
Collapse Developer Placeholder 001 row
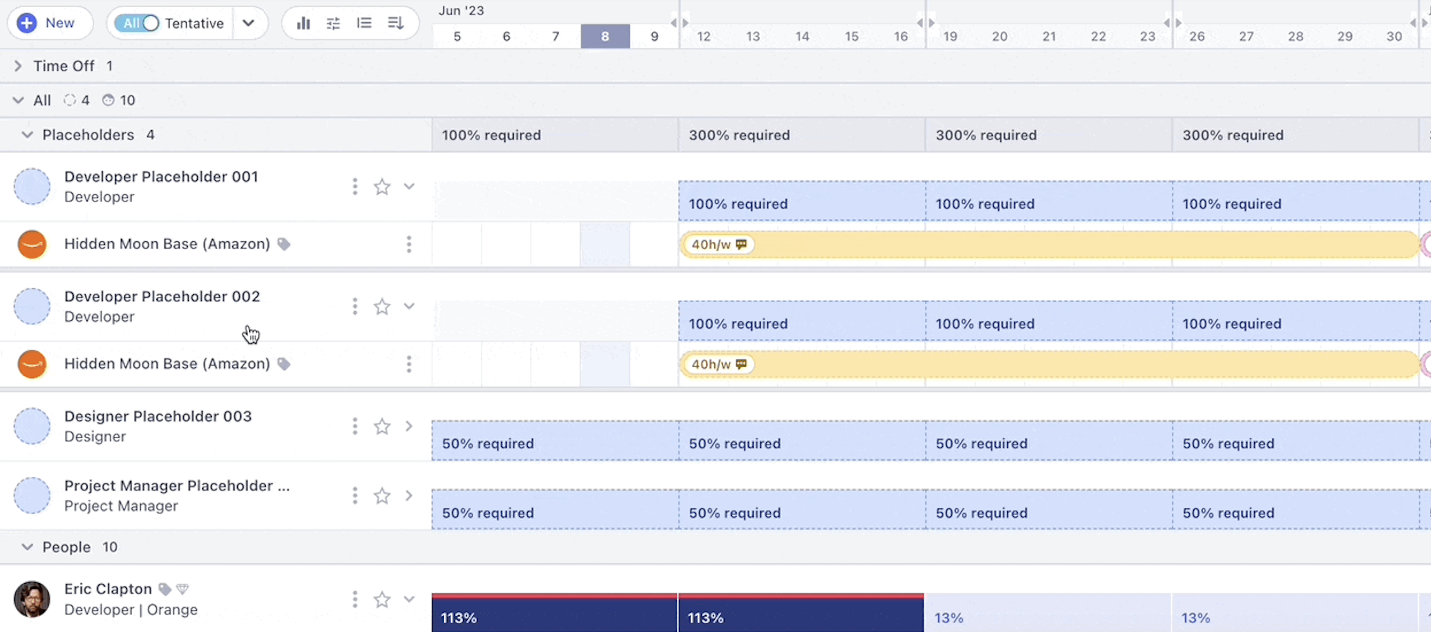(x=409, y=187)
